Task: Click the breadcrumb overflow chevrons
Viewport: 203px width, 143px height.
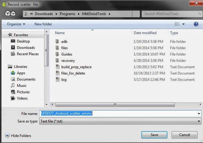Action: tap(31, 14)
